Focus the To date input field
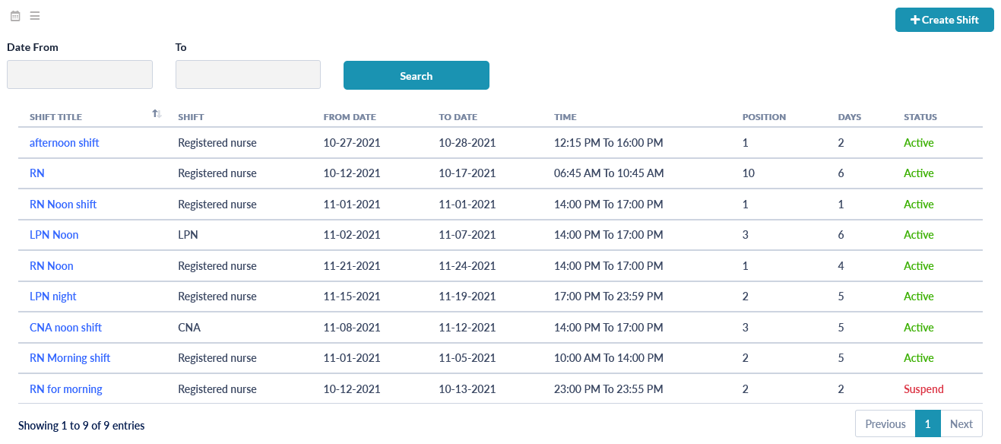Viewport: 1001px width, 444px height. click(248, 75)
